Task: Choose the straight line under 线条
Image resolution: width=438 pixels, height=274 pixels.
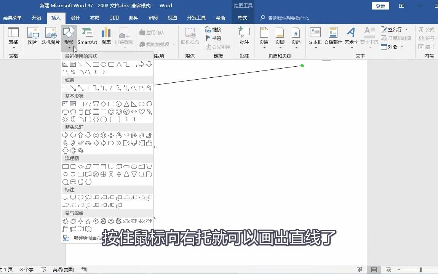Action: pyautogui.click(x=65, y=88)
